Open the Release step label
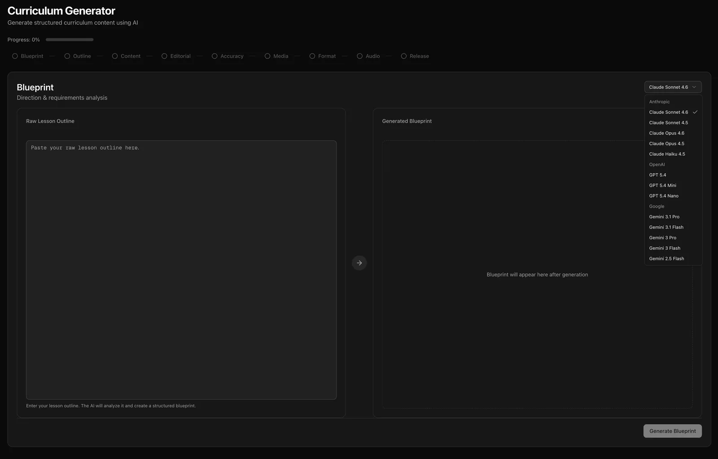 click(x=419, y=56)
